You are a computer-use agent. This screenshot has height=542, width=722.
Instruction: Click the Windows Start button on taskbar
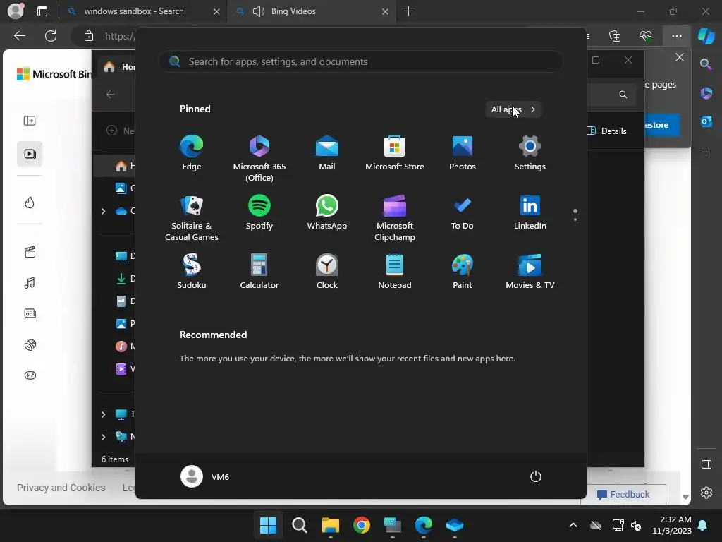pos(268,525)
